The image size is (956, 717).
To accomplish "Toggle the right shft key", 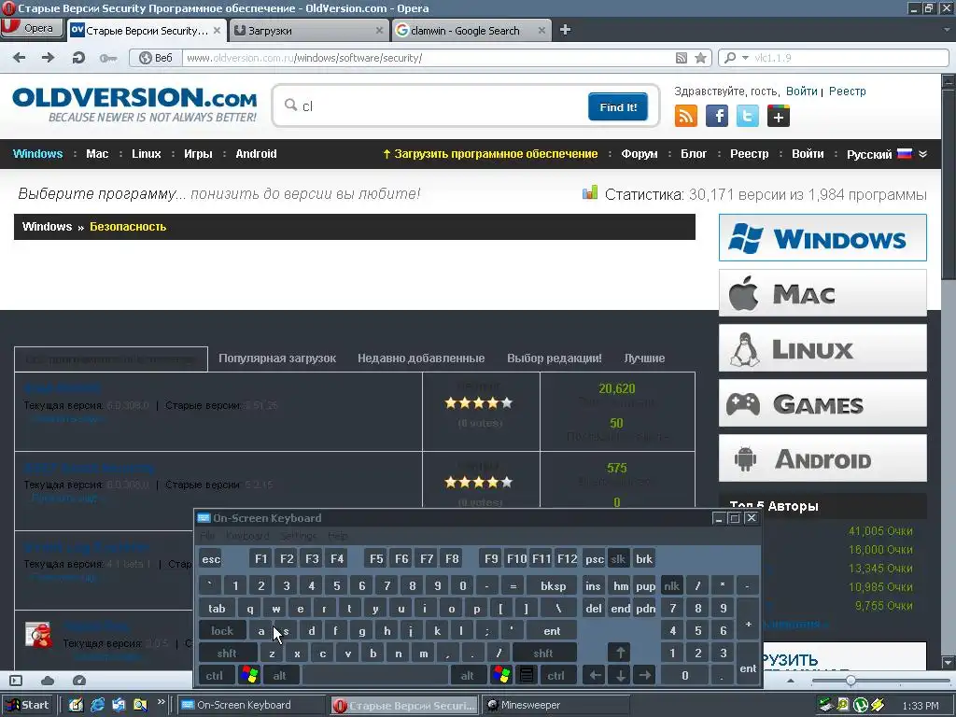I will 543,653.
